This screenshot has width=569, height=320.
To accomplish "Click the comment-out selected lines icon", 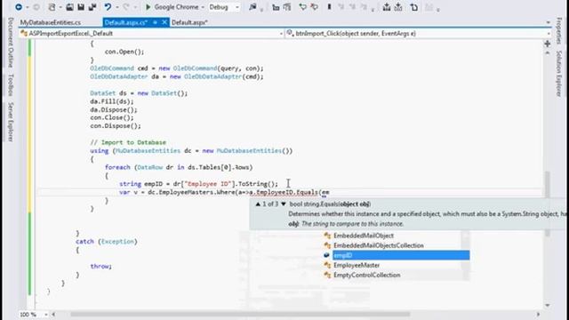I will click(276, 7).
